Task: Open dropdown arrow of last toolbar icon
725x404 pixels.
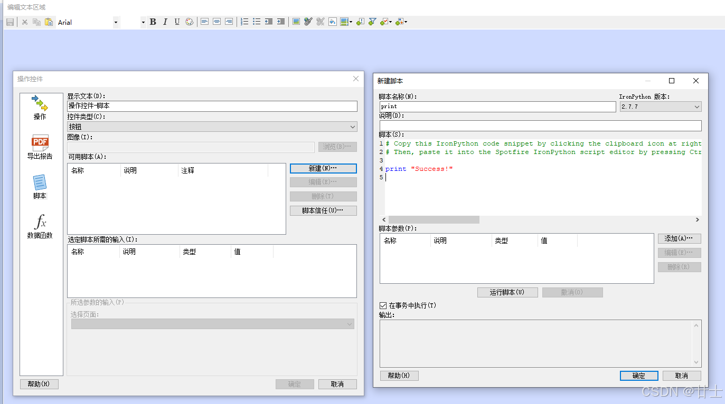Action: tap(406, 22)
